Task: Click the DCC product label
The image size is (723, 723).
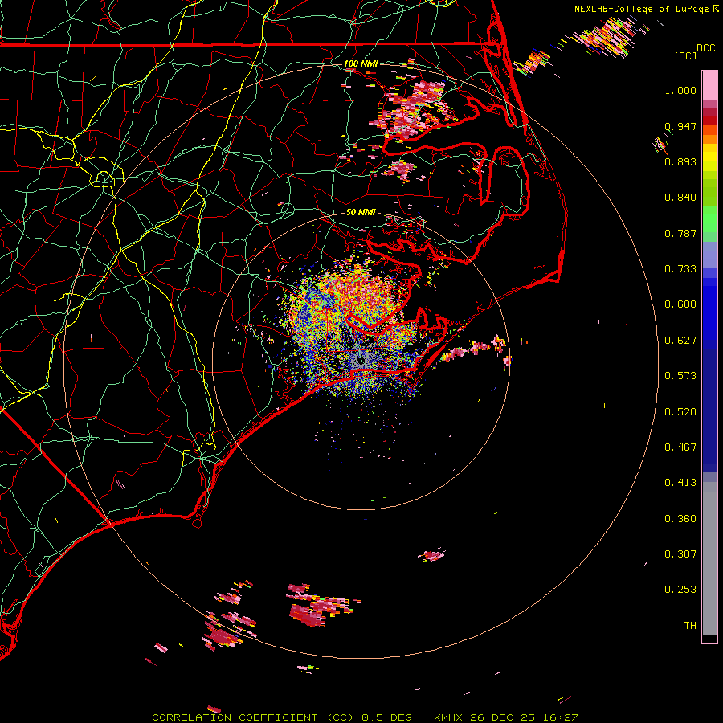Action: coord(706,48)
